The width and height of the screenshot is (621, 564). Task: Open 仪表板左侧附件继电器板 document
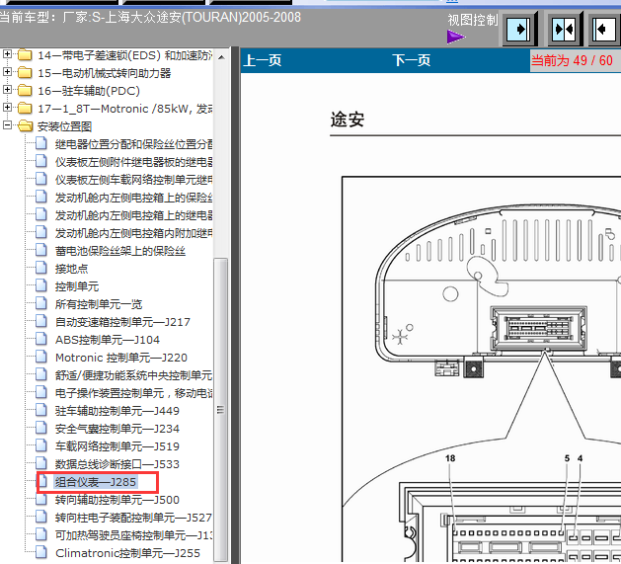[x=133, y=162]
